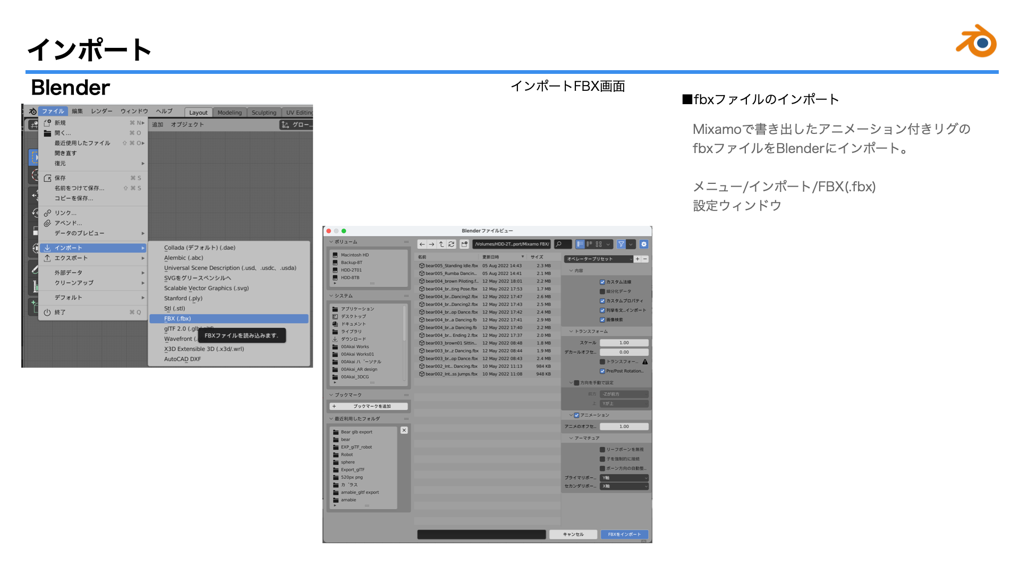Click the アペンド... menu entry

tap(93, 223)
